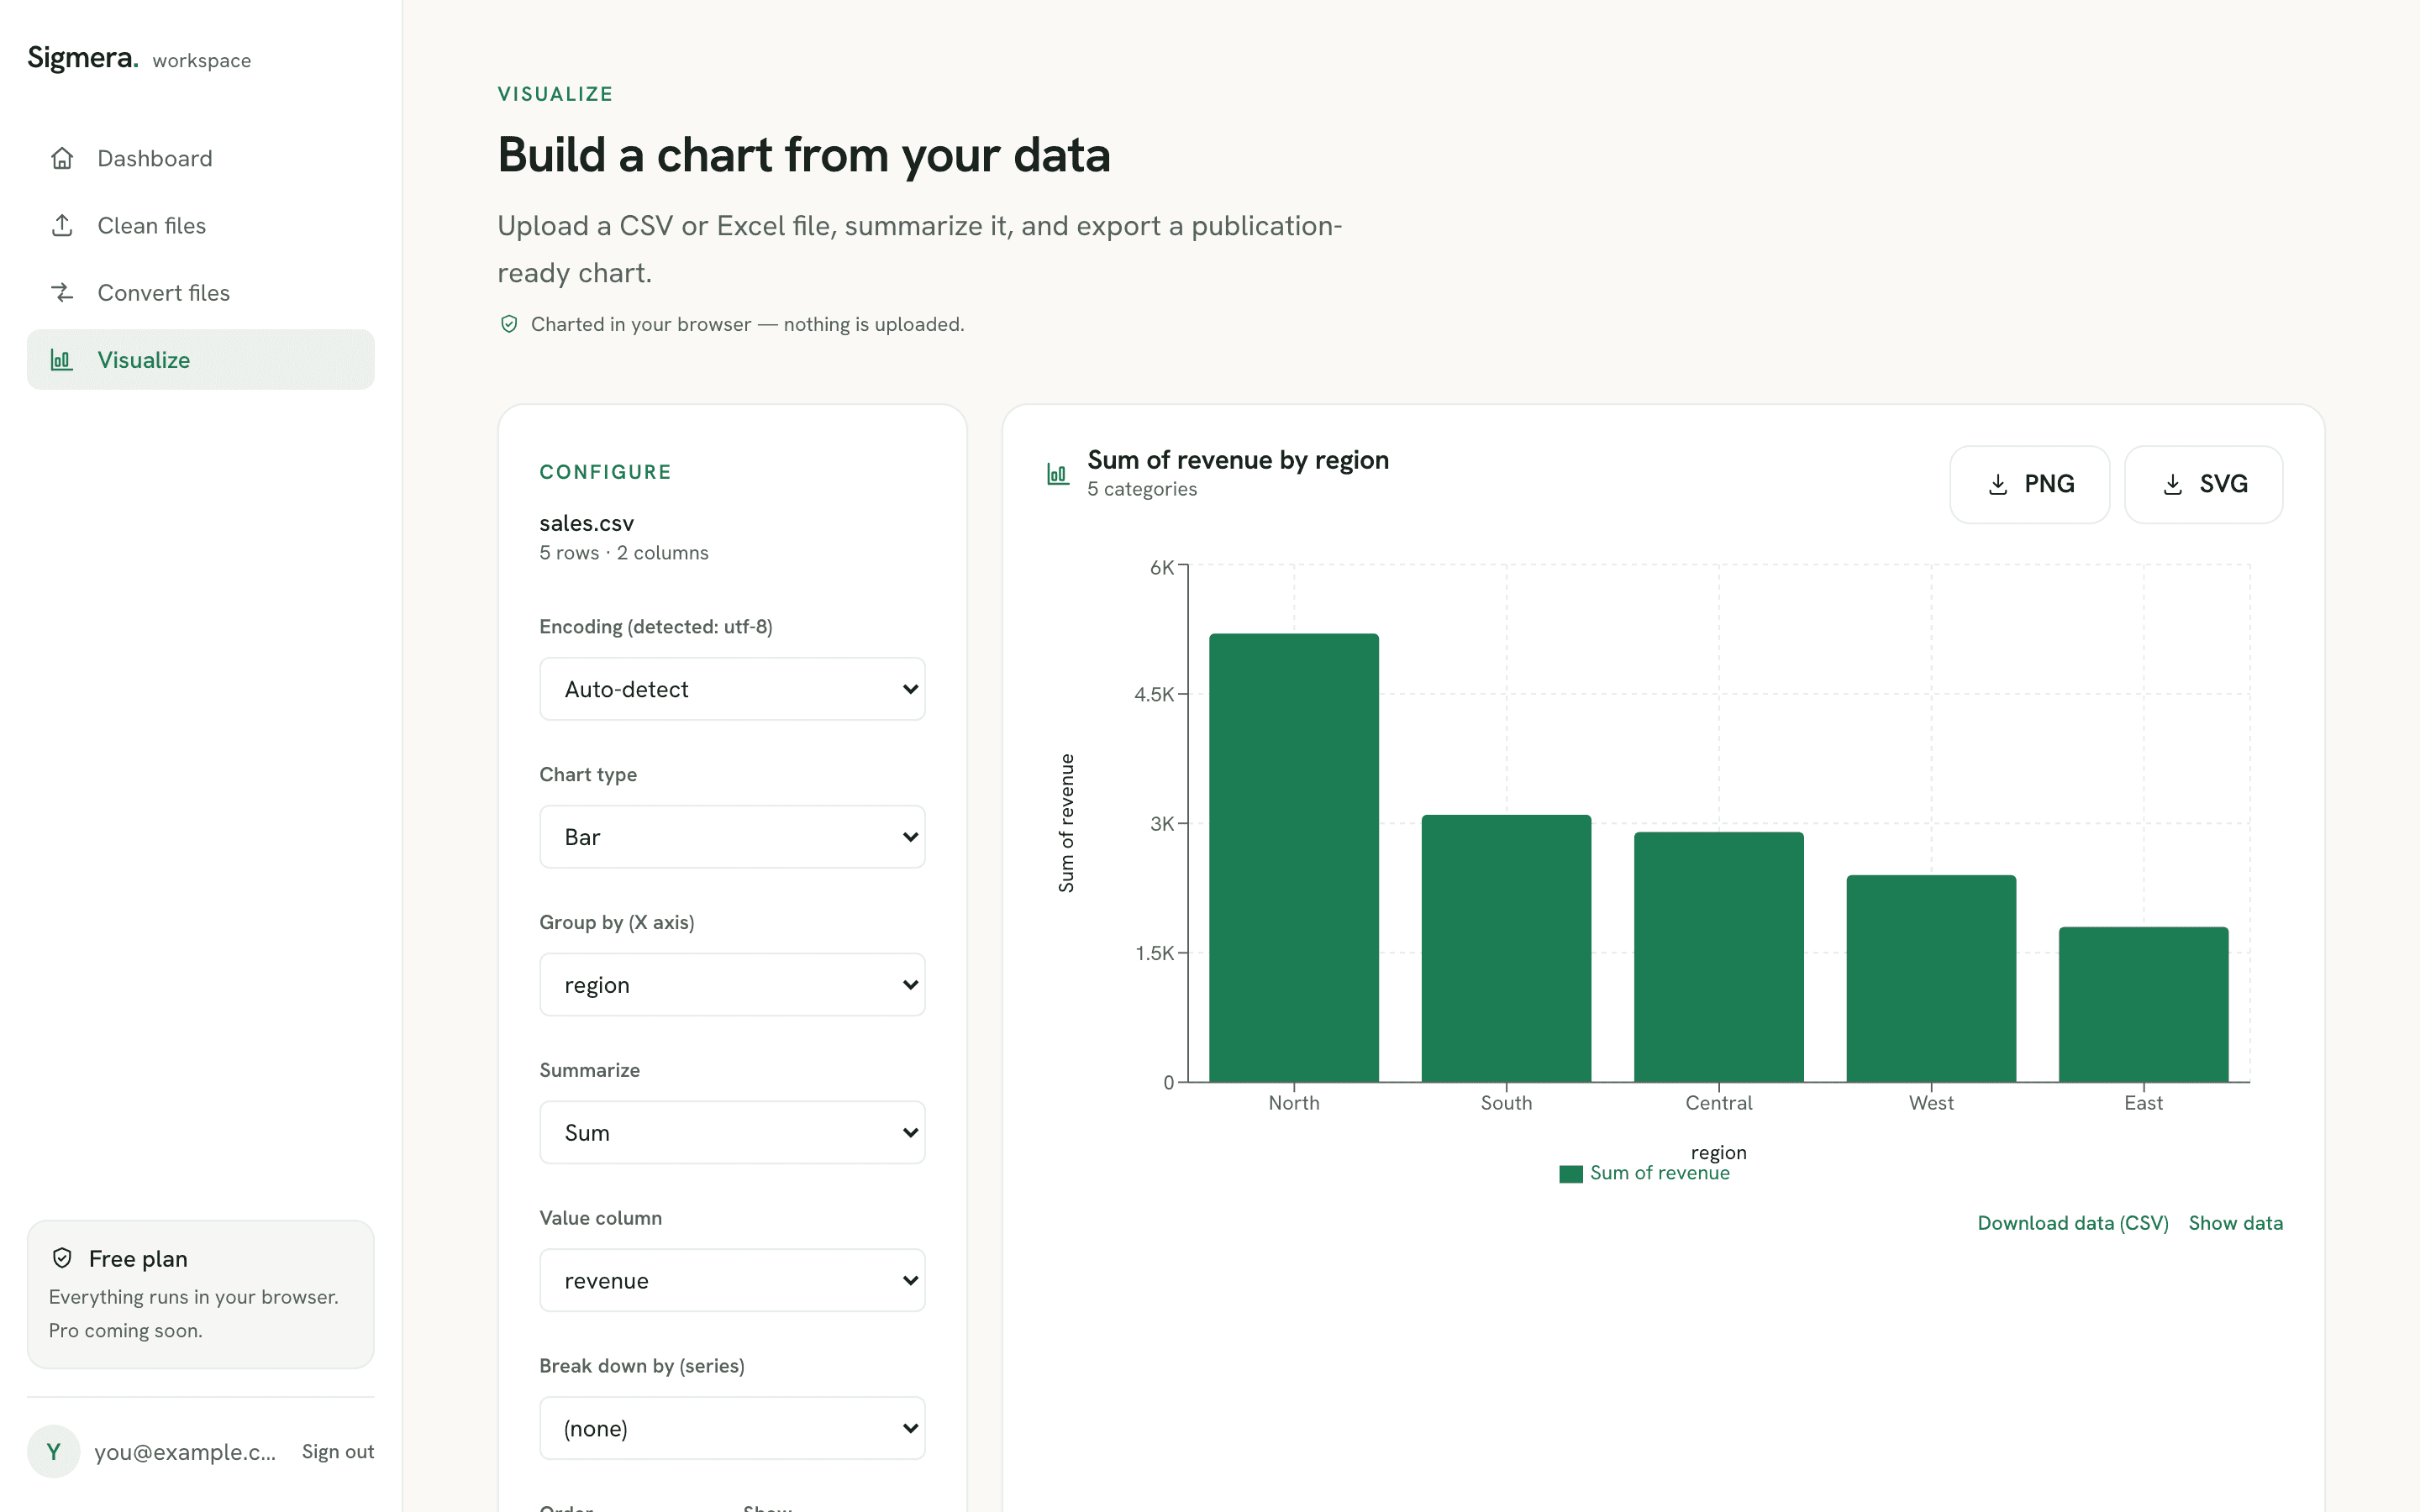Select the Visualize sidebar item

click(x=200, y=359)
